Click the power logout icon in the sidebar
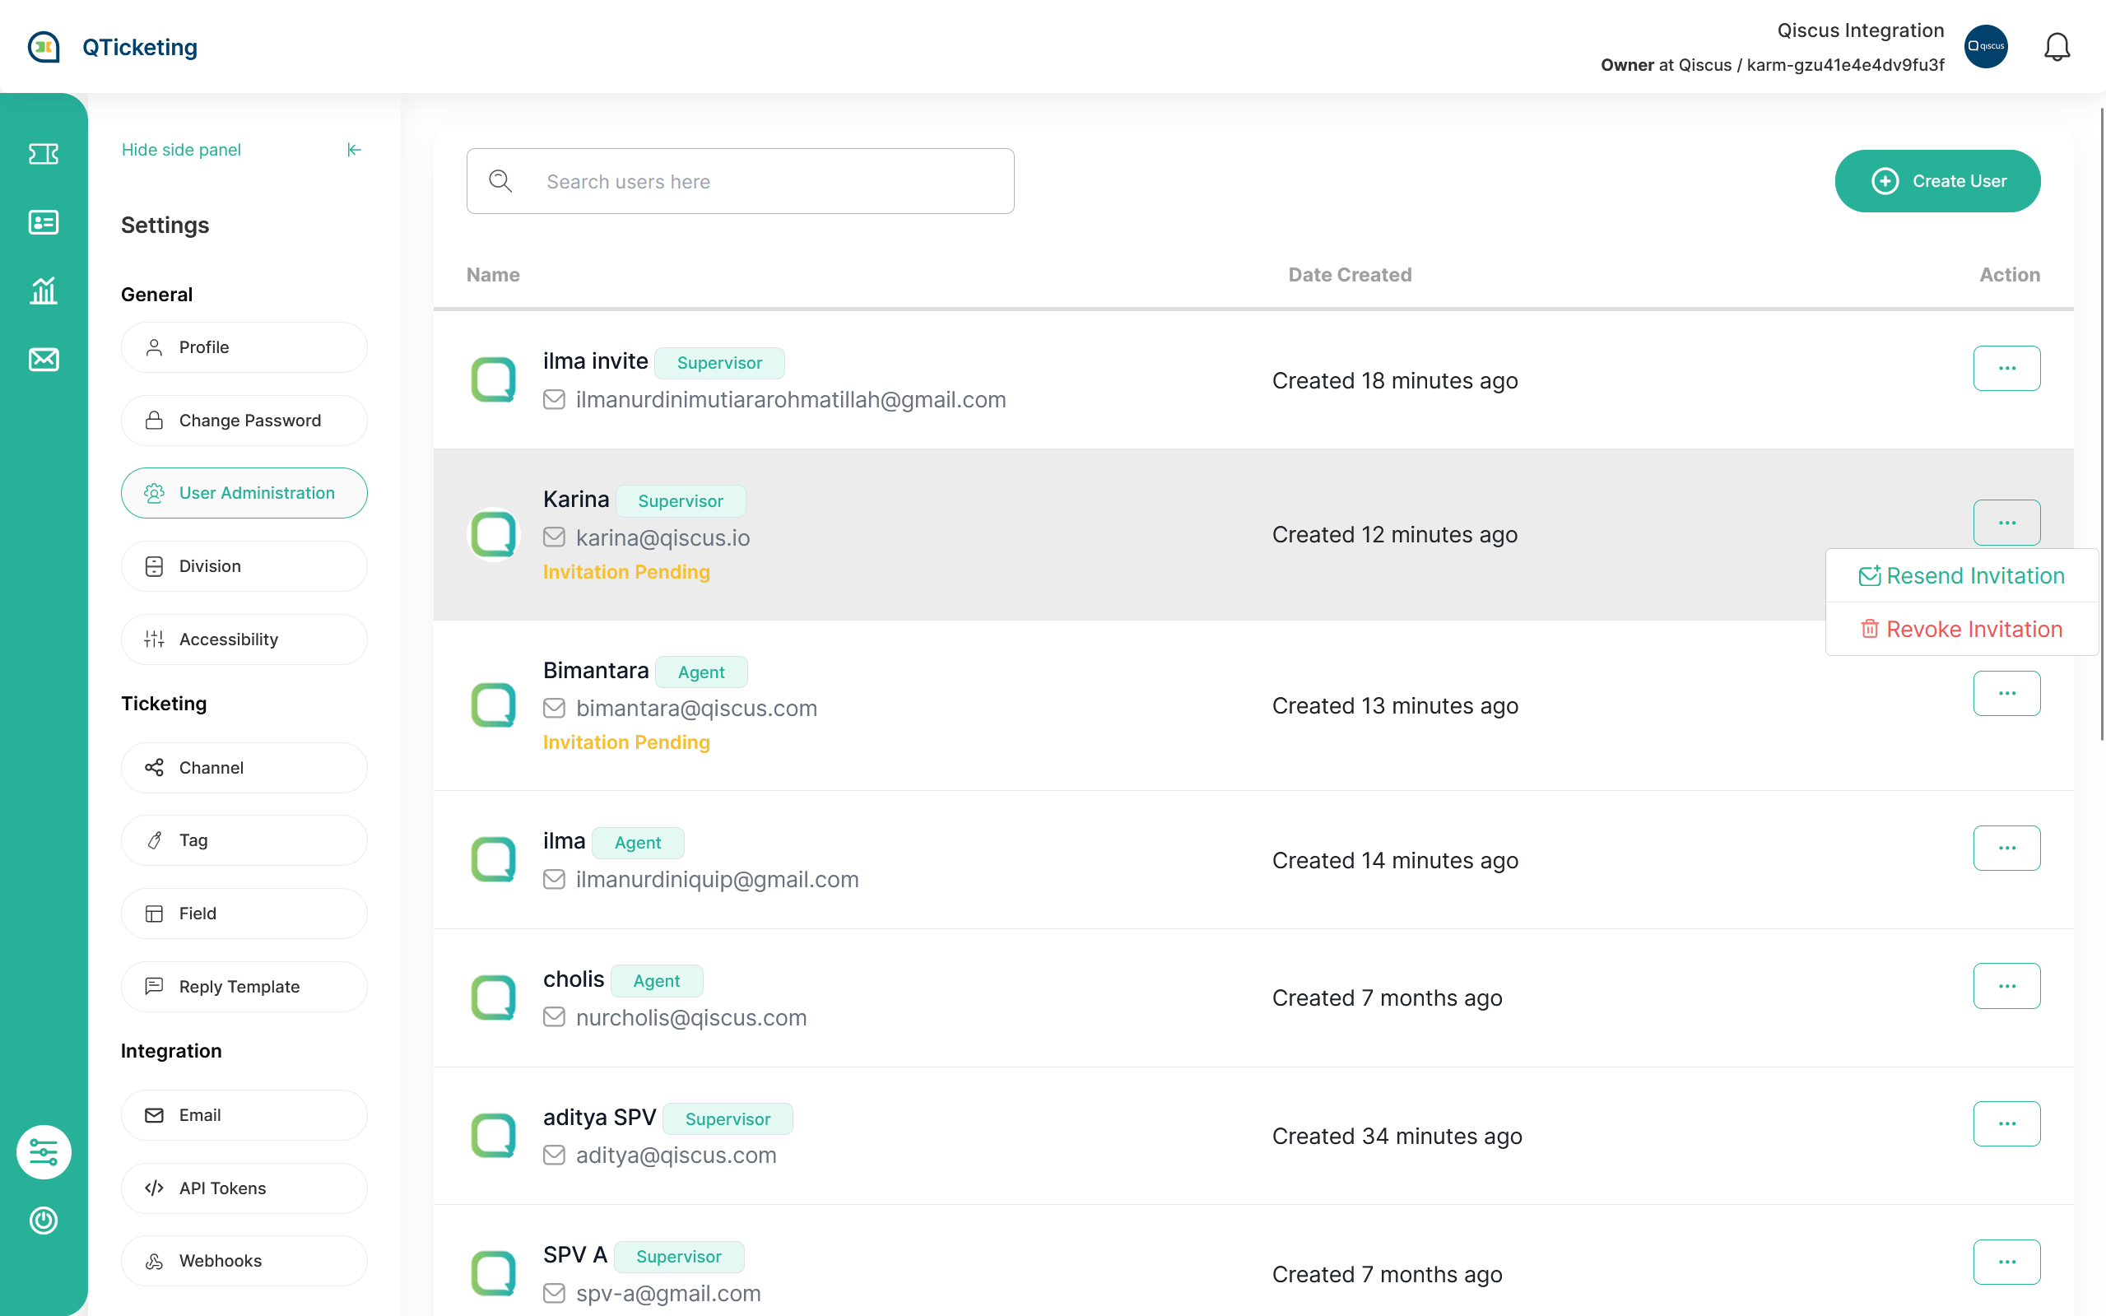Image resolution: width=2106 pixels, height=1316 pixels. click(44, 1221)
